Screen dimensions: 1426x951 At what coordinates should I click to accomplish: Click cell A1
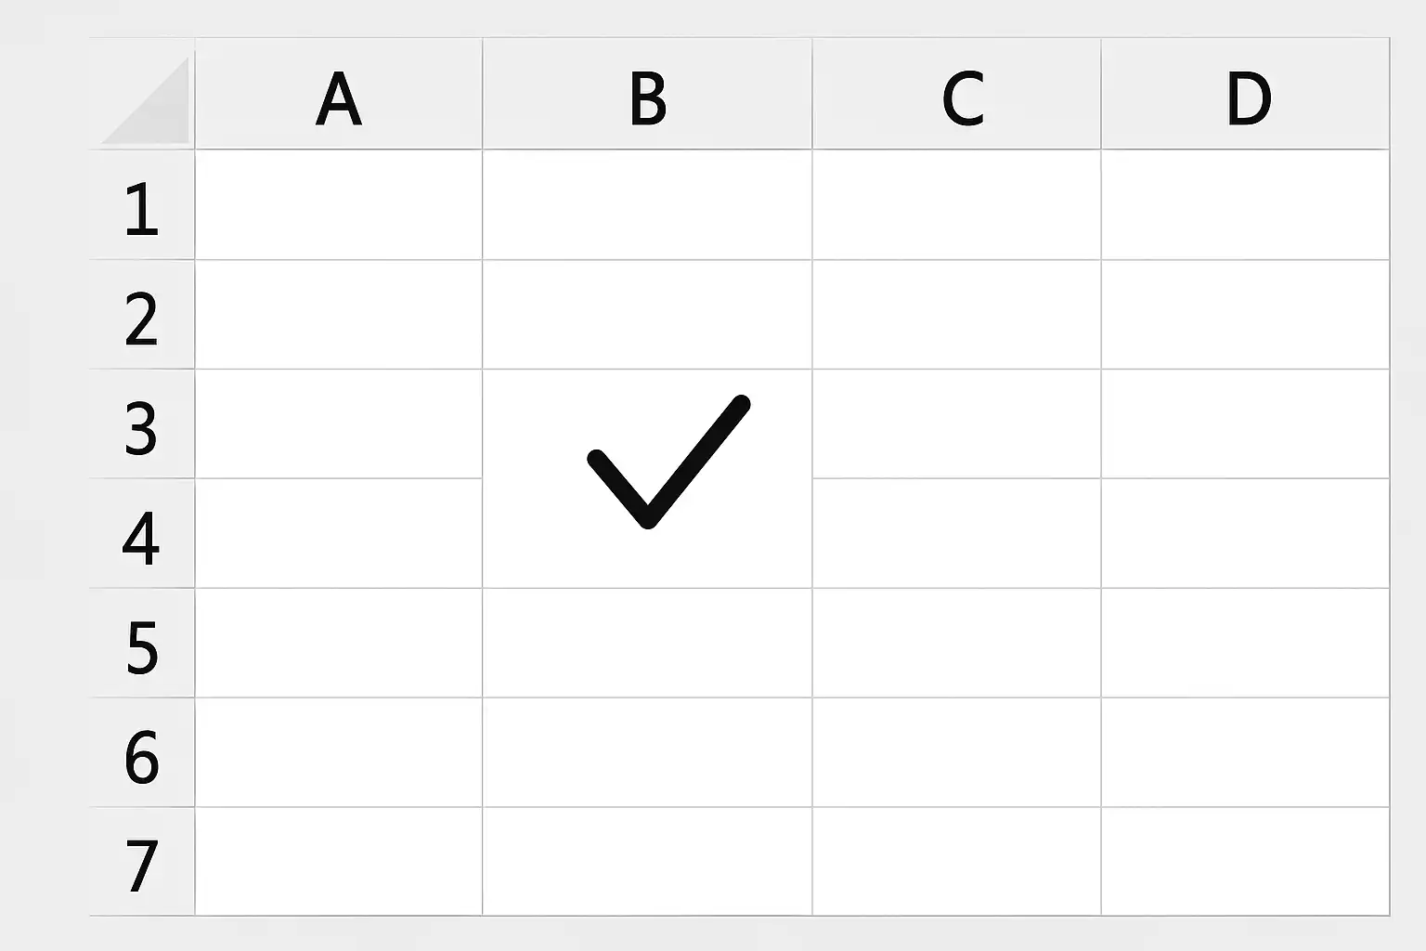[339, 205]
